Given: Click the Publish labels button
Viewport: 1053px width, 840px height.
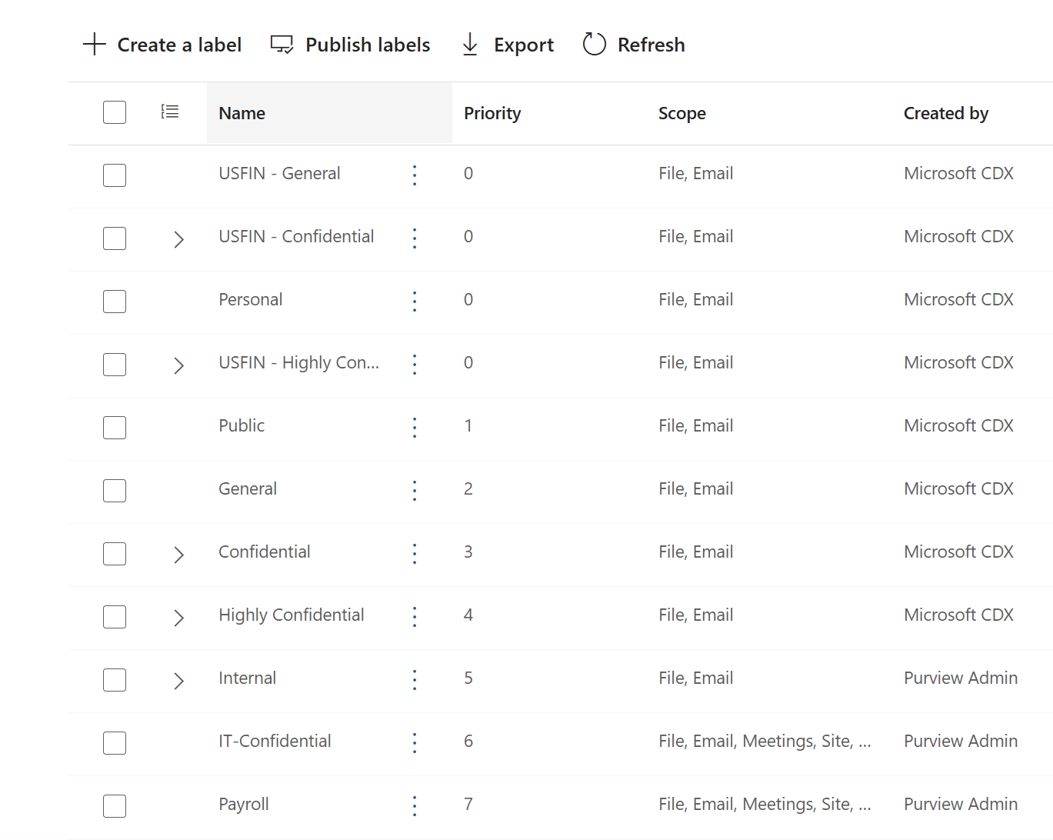Looking at the screenshot, I should (350, 44).
